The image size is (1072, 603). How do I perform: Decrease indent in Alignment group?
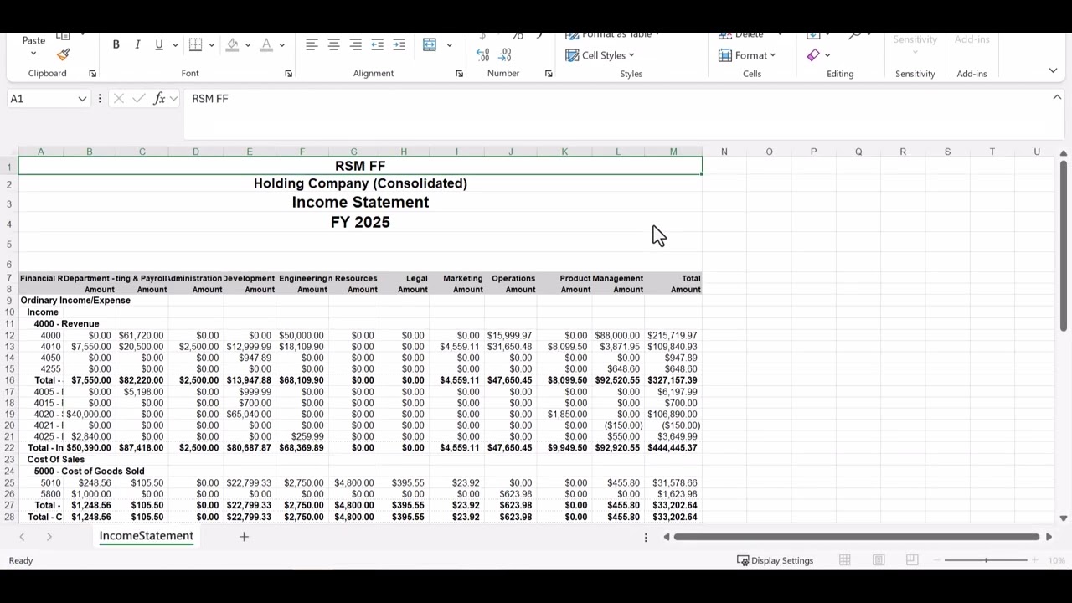377,44
